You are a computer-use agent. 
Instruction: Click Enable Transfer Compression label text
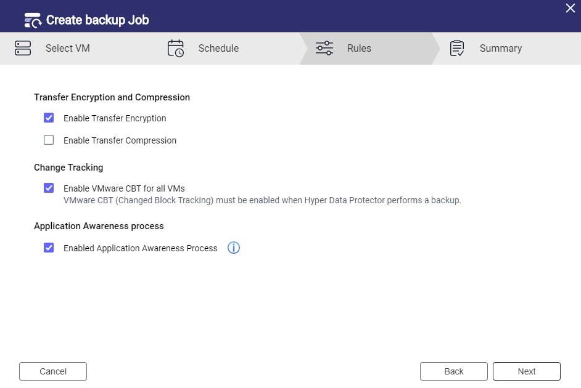[x=120, y=140]
